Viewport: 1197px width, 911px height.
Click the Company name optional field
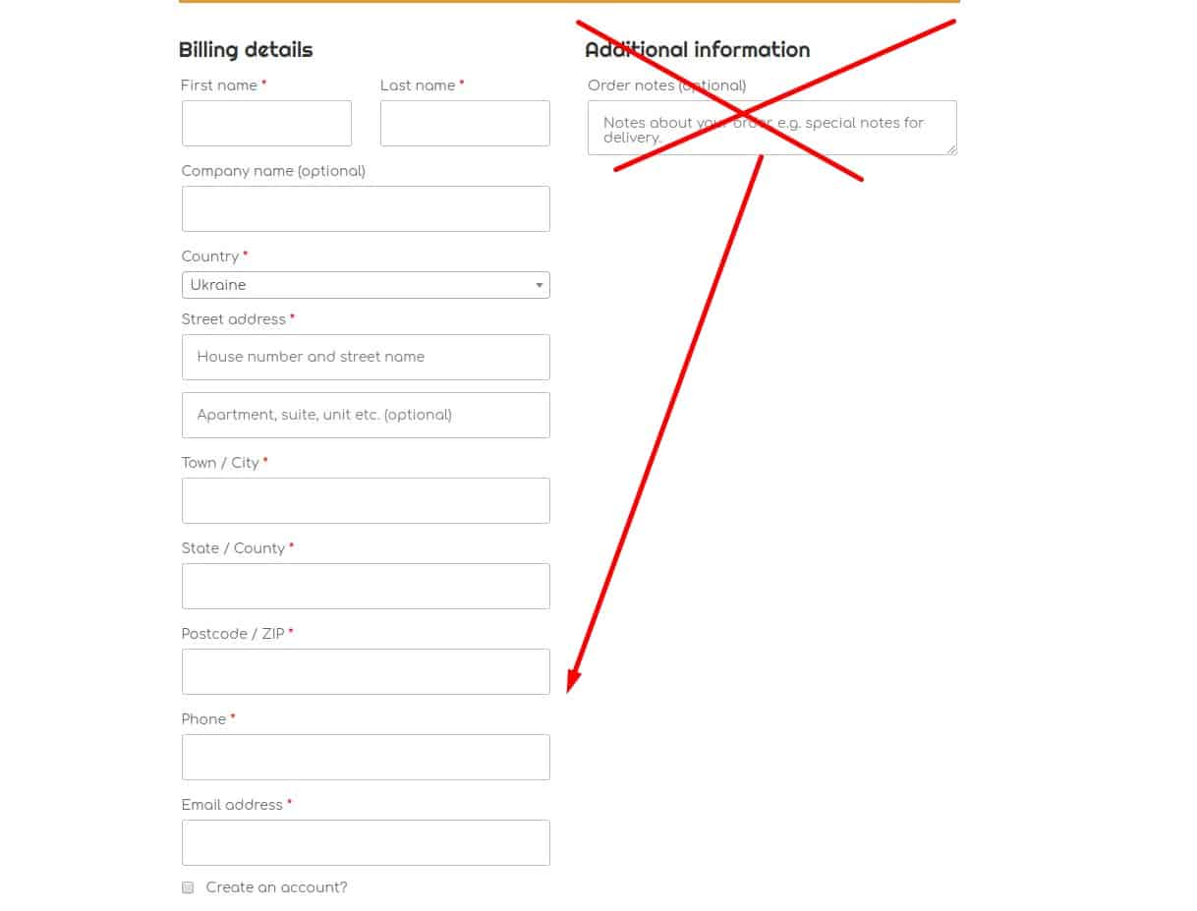365,208
